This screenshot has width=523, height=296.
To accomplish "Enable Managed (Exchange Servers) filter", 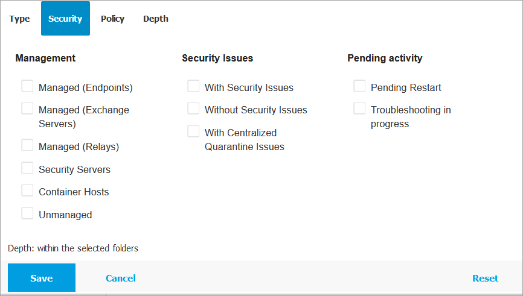I will point(27,109).
